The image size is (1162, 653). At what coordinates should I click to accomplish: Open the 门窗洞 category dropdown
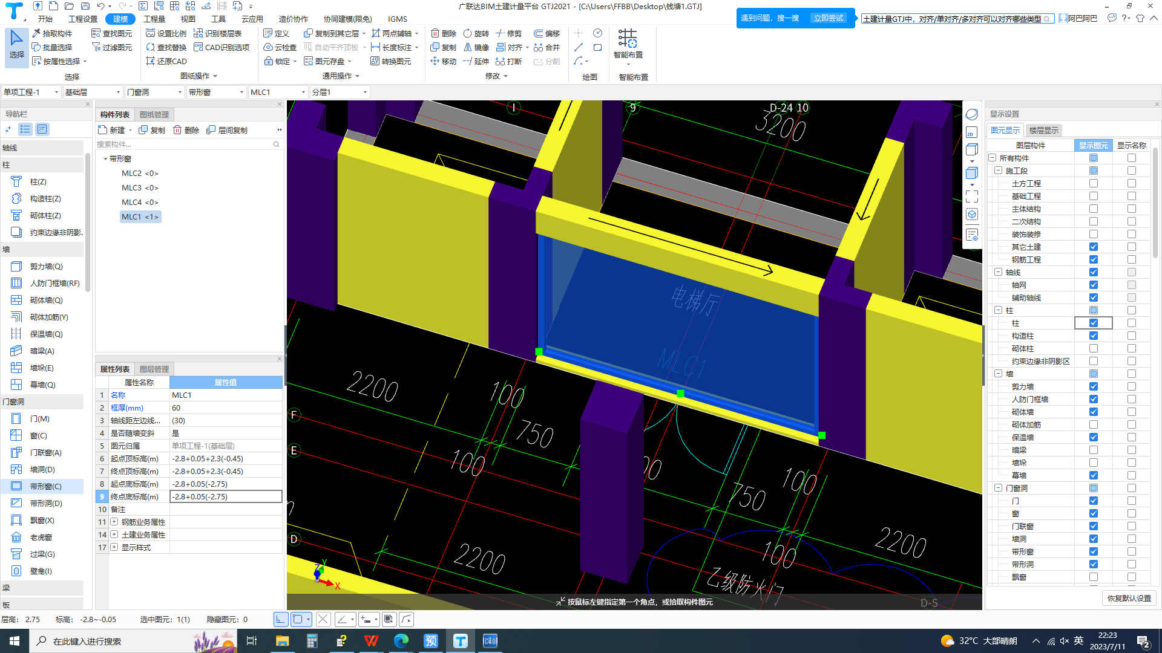tap(154, 92)
